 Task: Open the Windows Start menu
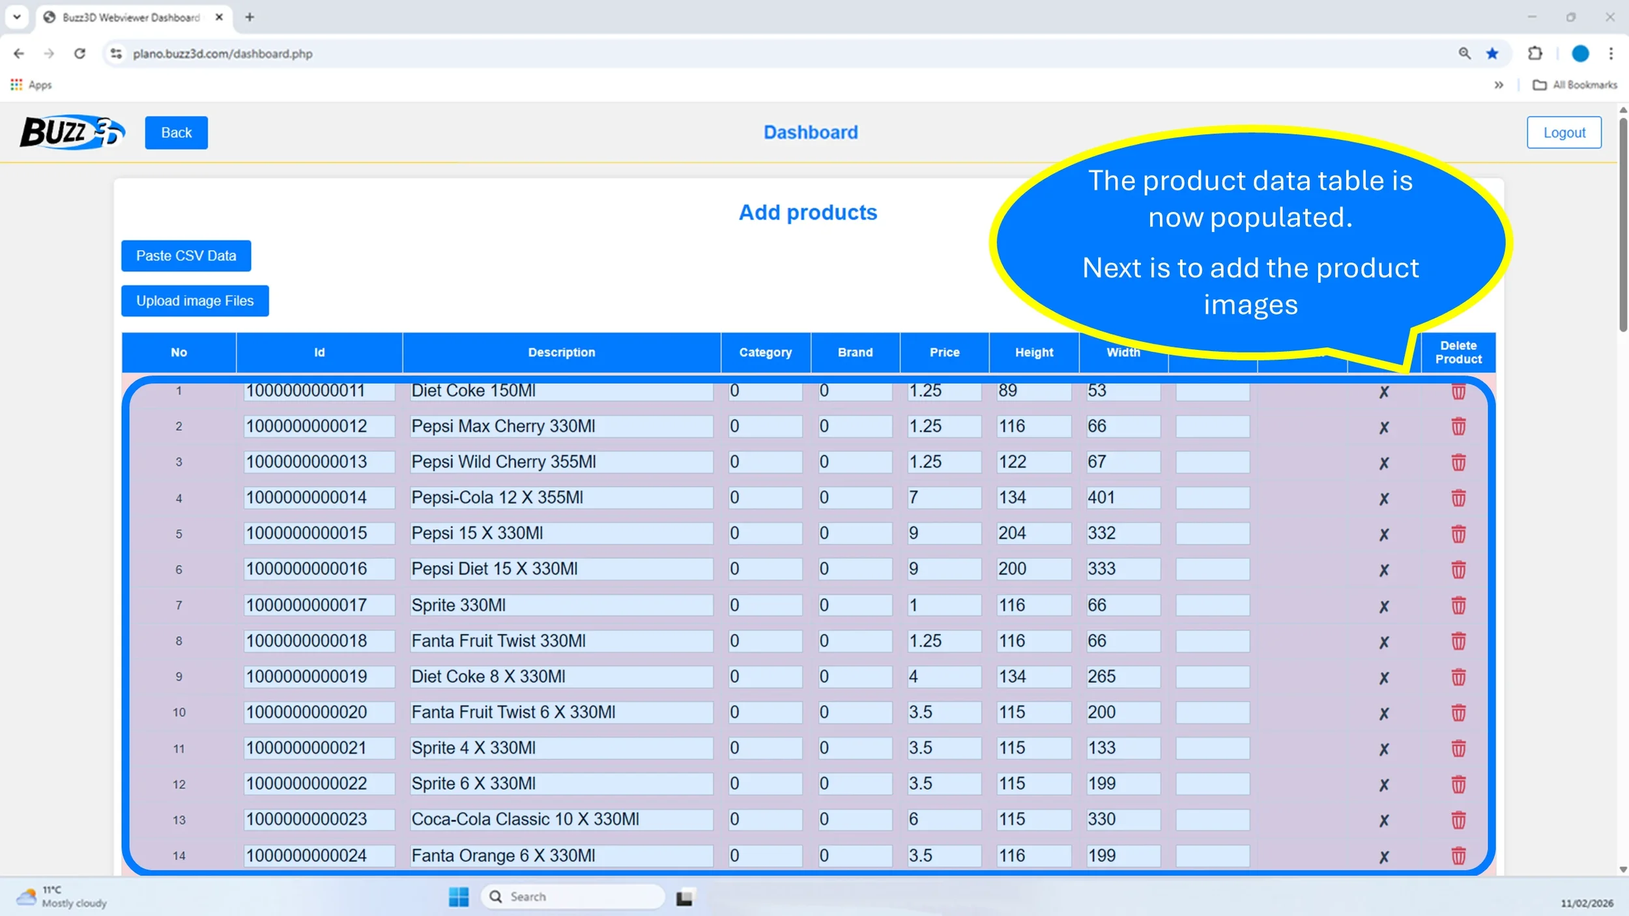[459, 897]
